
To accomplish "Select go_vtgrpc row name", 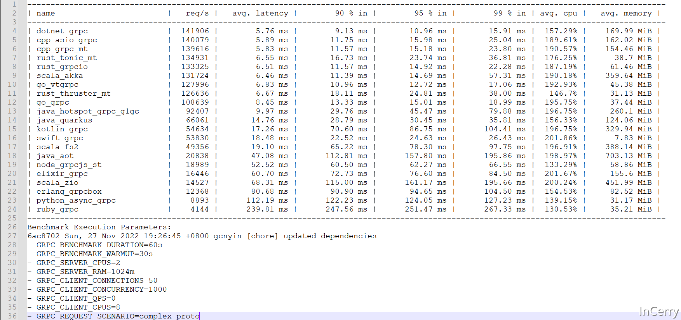I will 57,84.
